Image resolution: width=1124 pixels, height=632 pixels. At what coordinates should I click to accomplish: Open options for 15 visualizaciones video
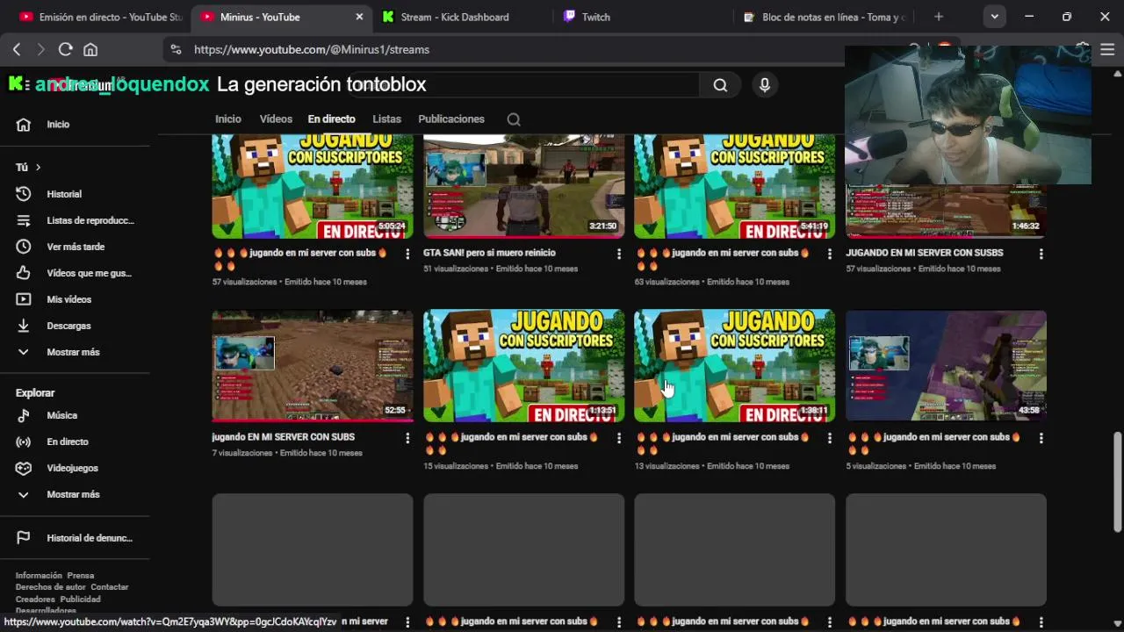click(618, 438)
